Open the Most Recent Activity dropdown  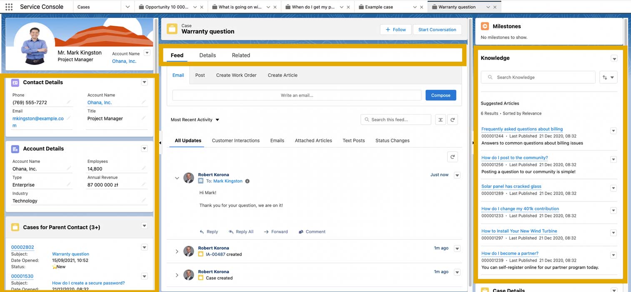point(195,120)
